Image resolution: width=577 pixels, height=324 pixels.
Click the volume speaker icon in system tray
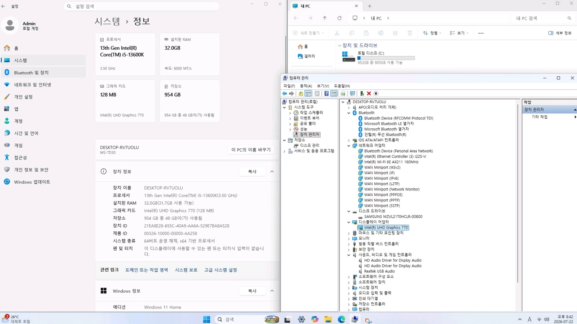point(546,320)
